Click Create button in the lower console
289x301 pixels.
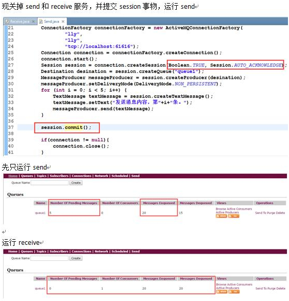tap(76, 258)
